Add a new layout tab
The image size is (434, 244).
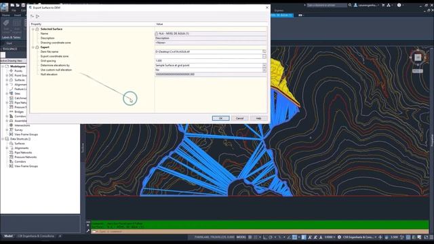[x=60, y=236]
